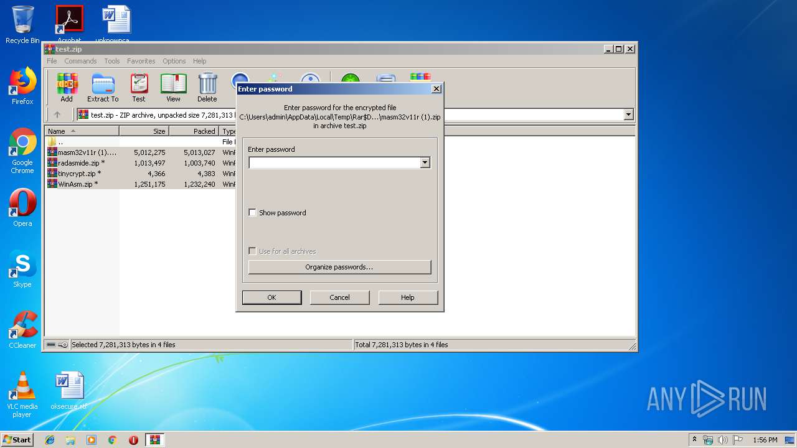Enable the Show password checkbox
The height and width of the screenshot is (448, 797).
(252, 213)
